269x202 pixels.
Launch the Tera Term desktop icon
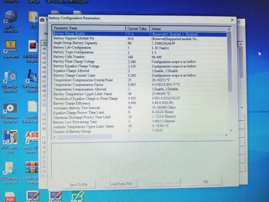pyautogui.click(x=11, y=47)
